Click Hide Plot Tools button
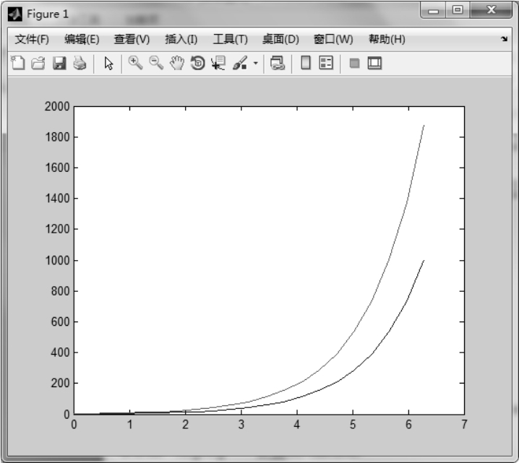The height and width of the screenshot is (463, 519). coord(354,64)
